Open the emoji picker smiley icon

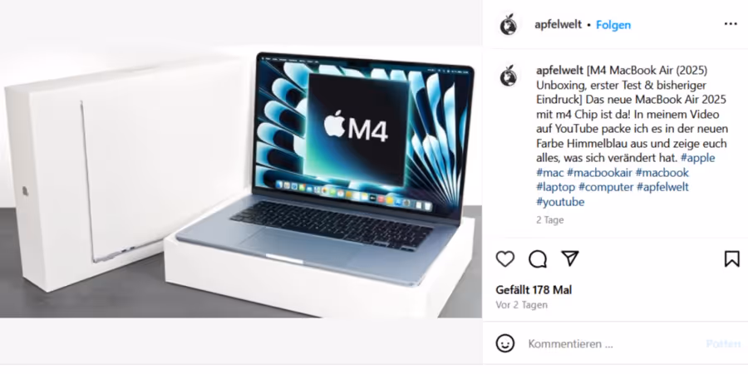505,343
